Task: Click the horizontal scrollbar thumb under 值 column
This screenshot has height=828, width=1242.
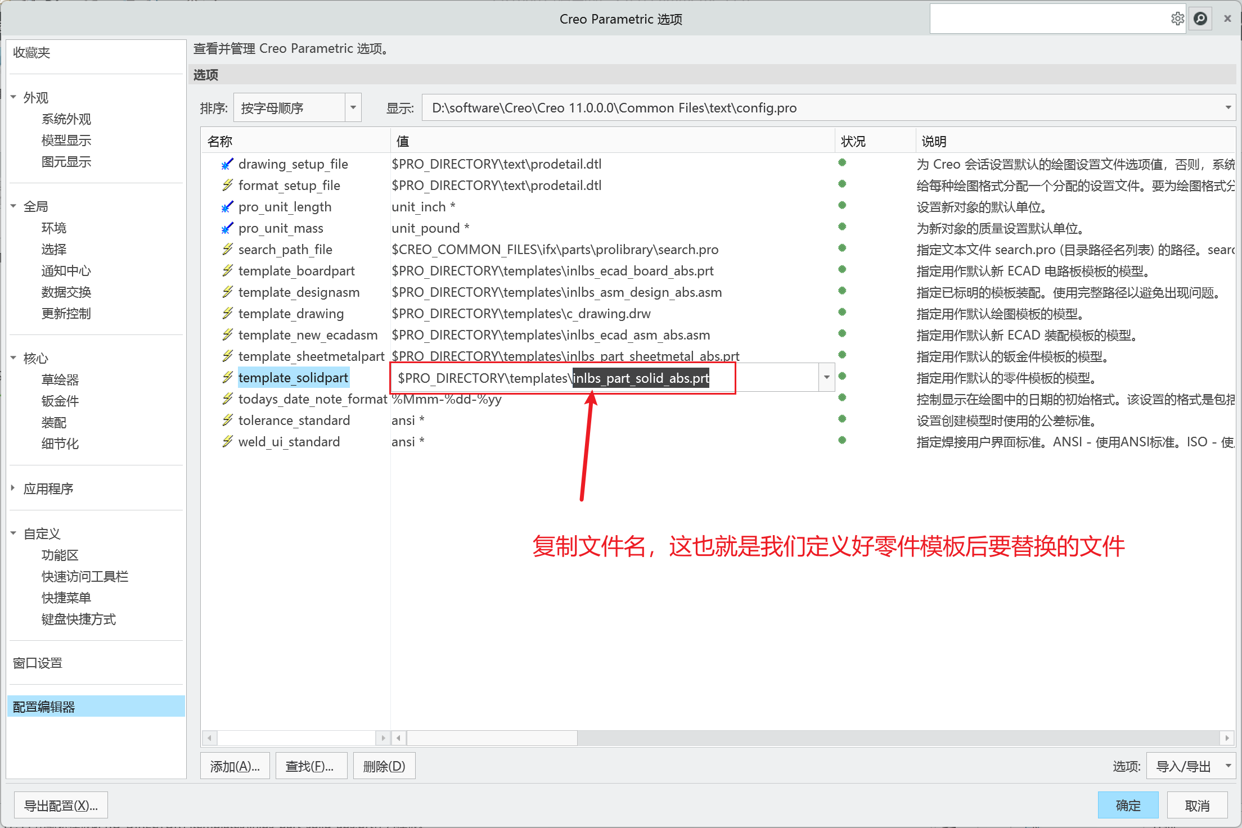Action: (492, 737)
